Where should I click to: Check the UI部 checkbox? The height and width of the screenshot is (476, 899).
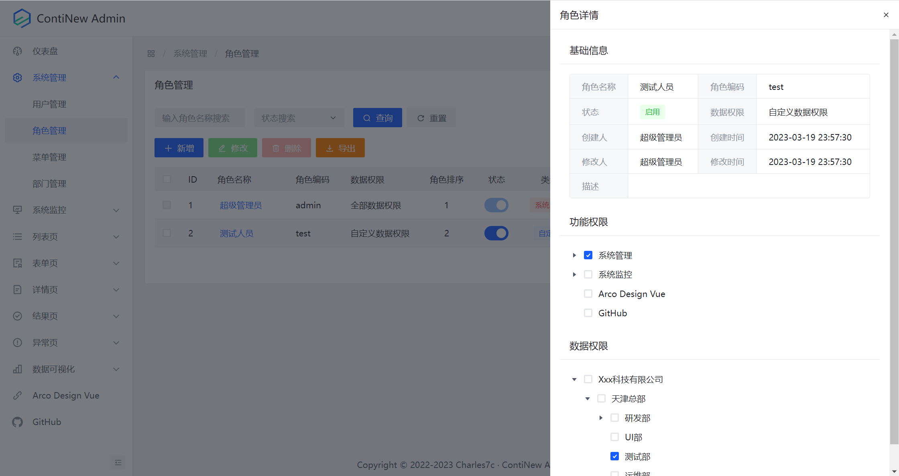click(614, 437)
